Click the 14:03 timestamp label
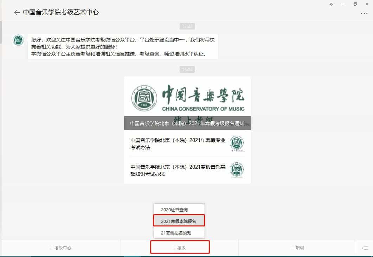This screenshot has width=373, height=257. tap(187, 70)
